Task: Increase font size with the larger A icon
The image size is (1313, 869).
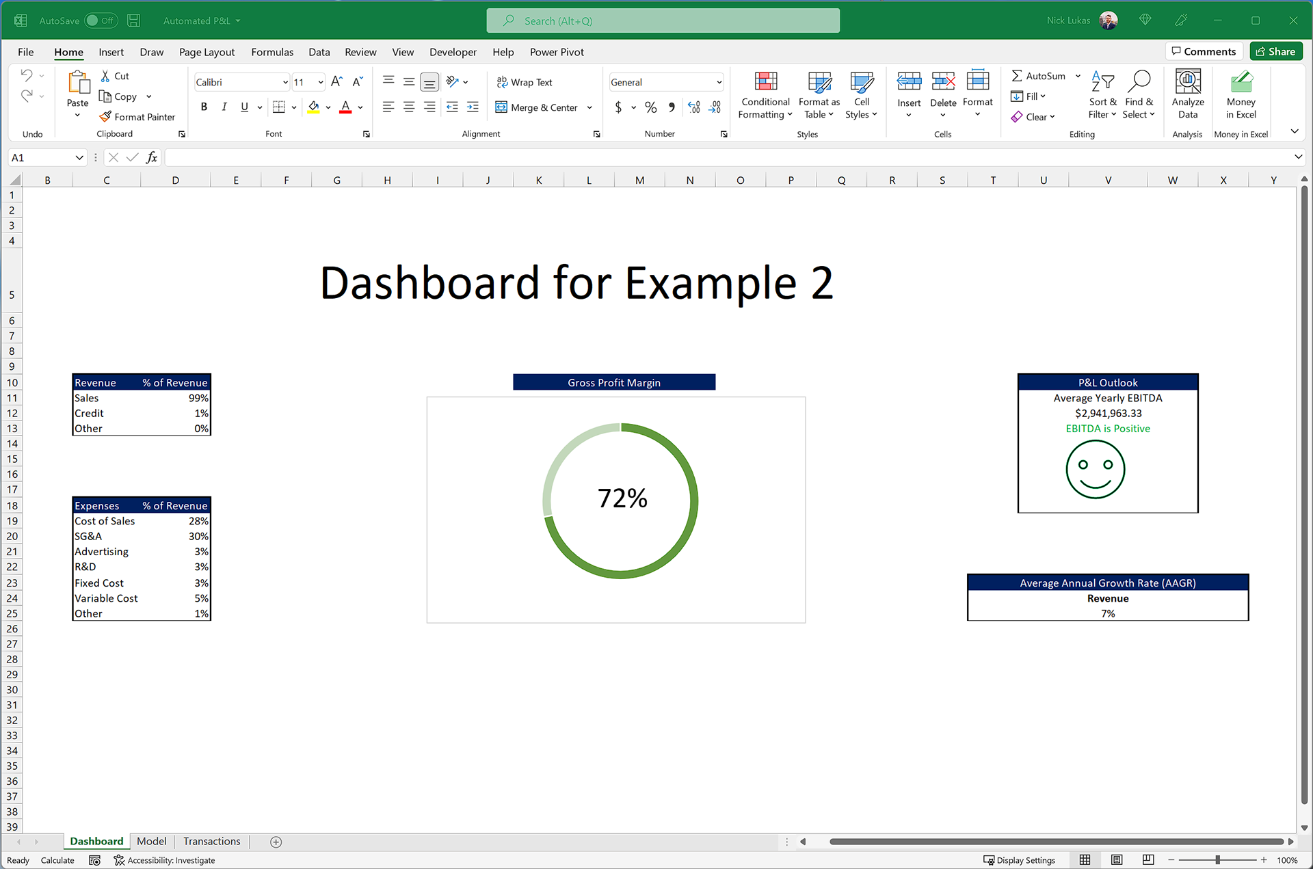Action: point(336,82)
